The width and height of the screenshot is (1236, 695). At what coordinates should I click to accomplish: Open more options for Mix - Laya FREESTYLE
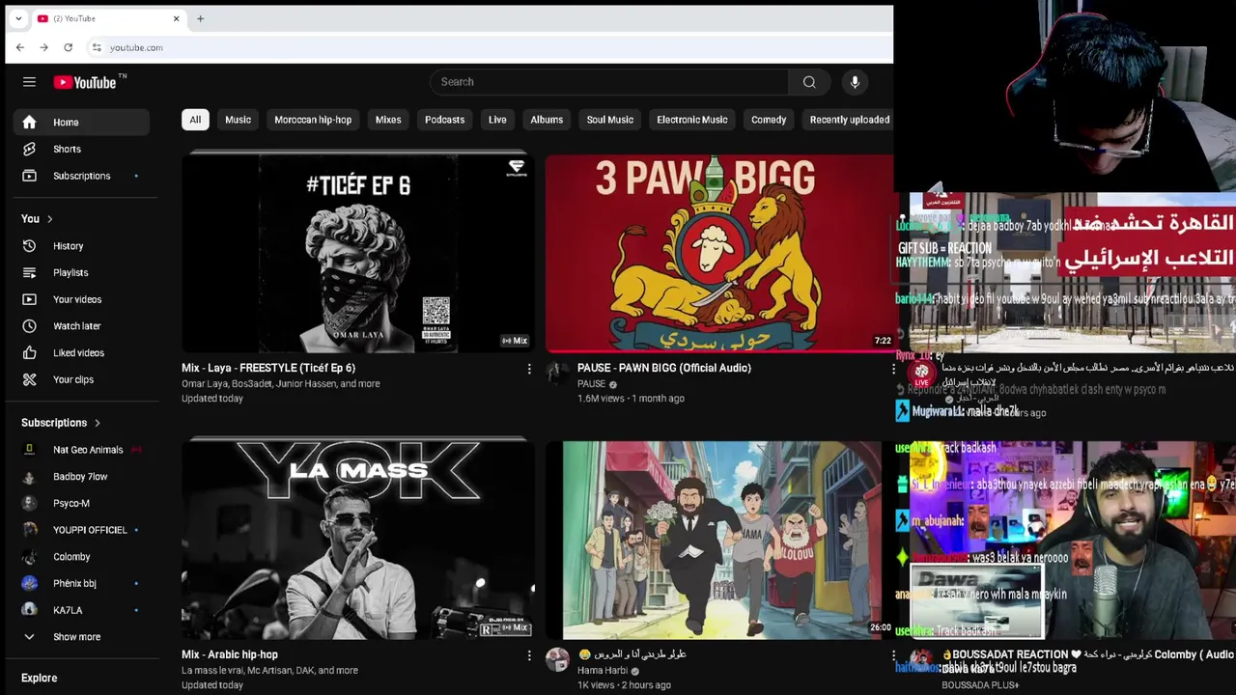tap(529, 369)
